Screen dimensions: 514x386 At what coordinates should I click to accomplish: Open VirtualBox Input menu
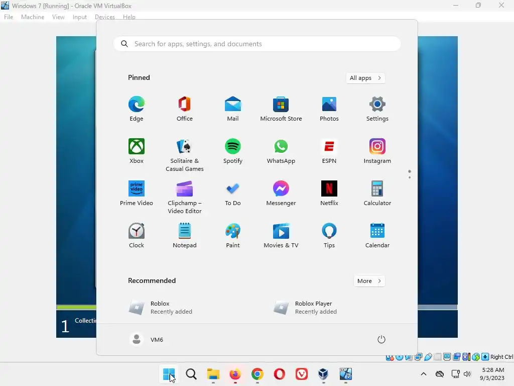[x=80, y=17]
